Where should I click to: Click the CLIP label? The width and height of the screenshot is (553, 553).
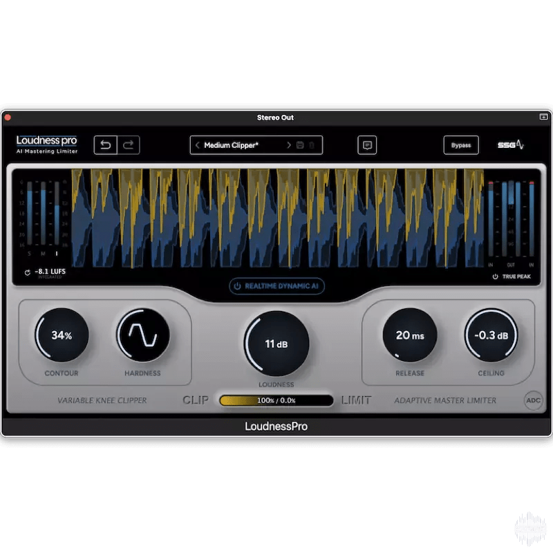tap(196, 400)
